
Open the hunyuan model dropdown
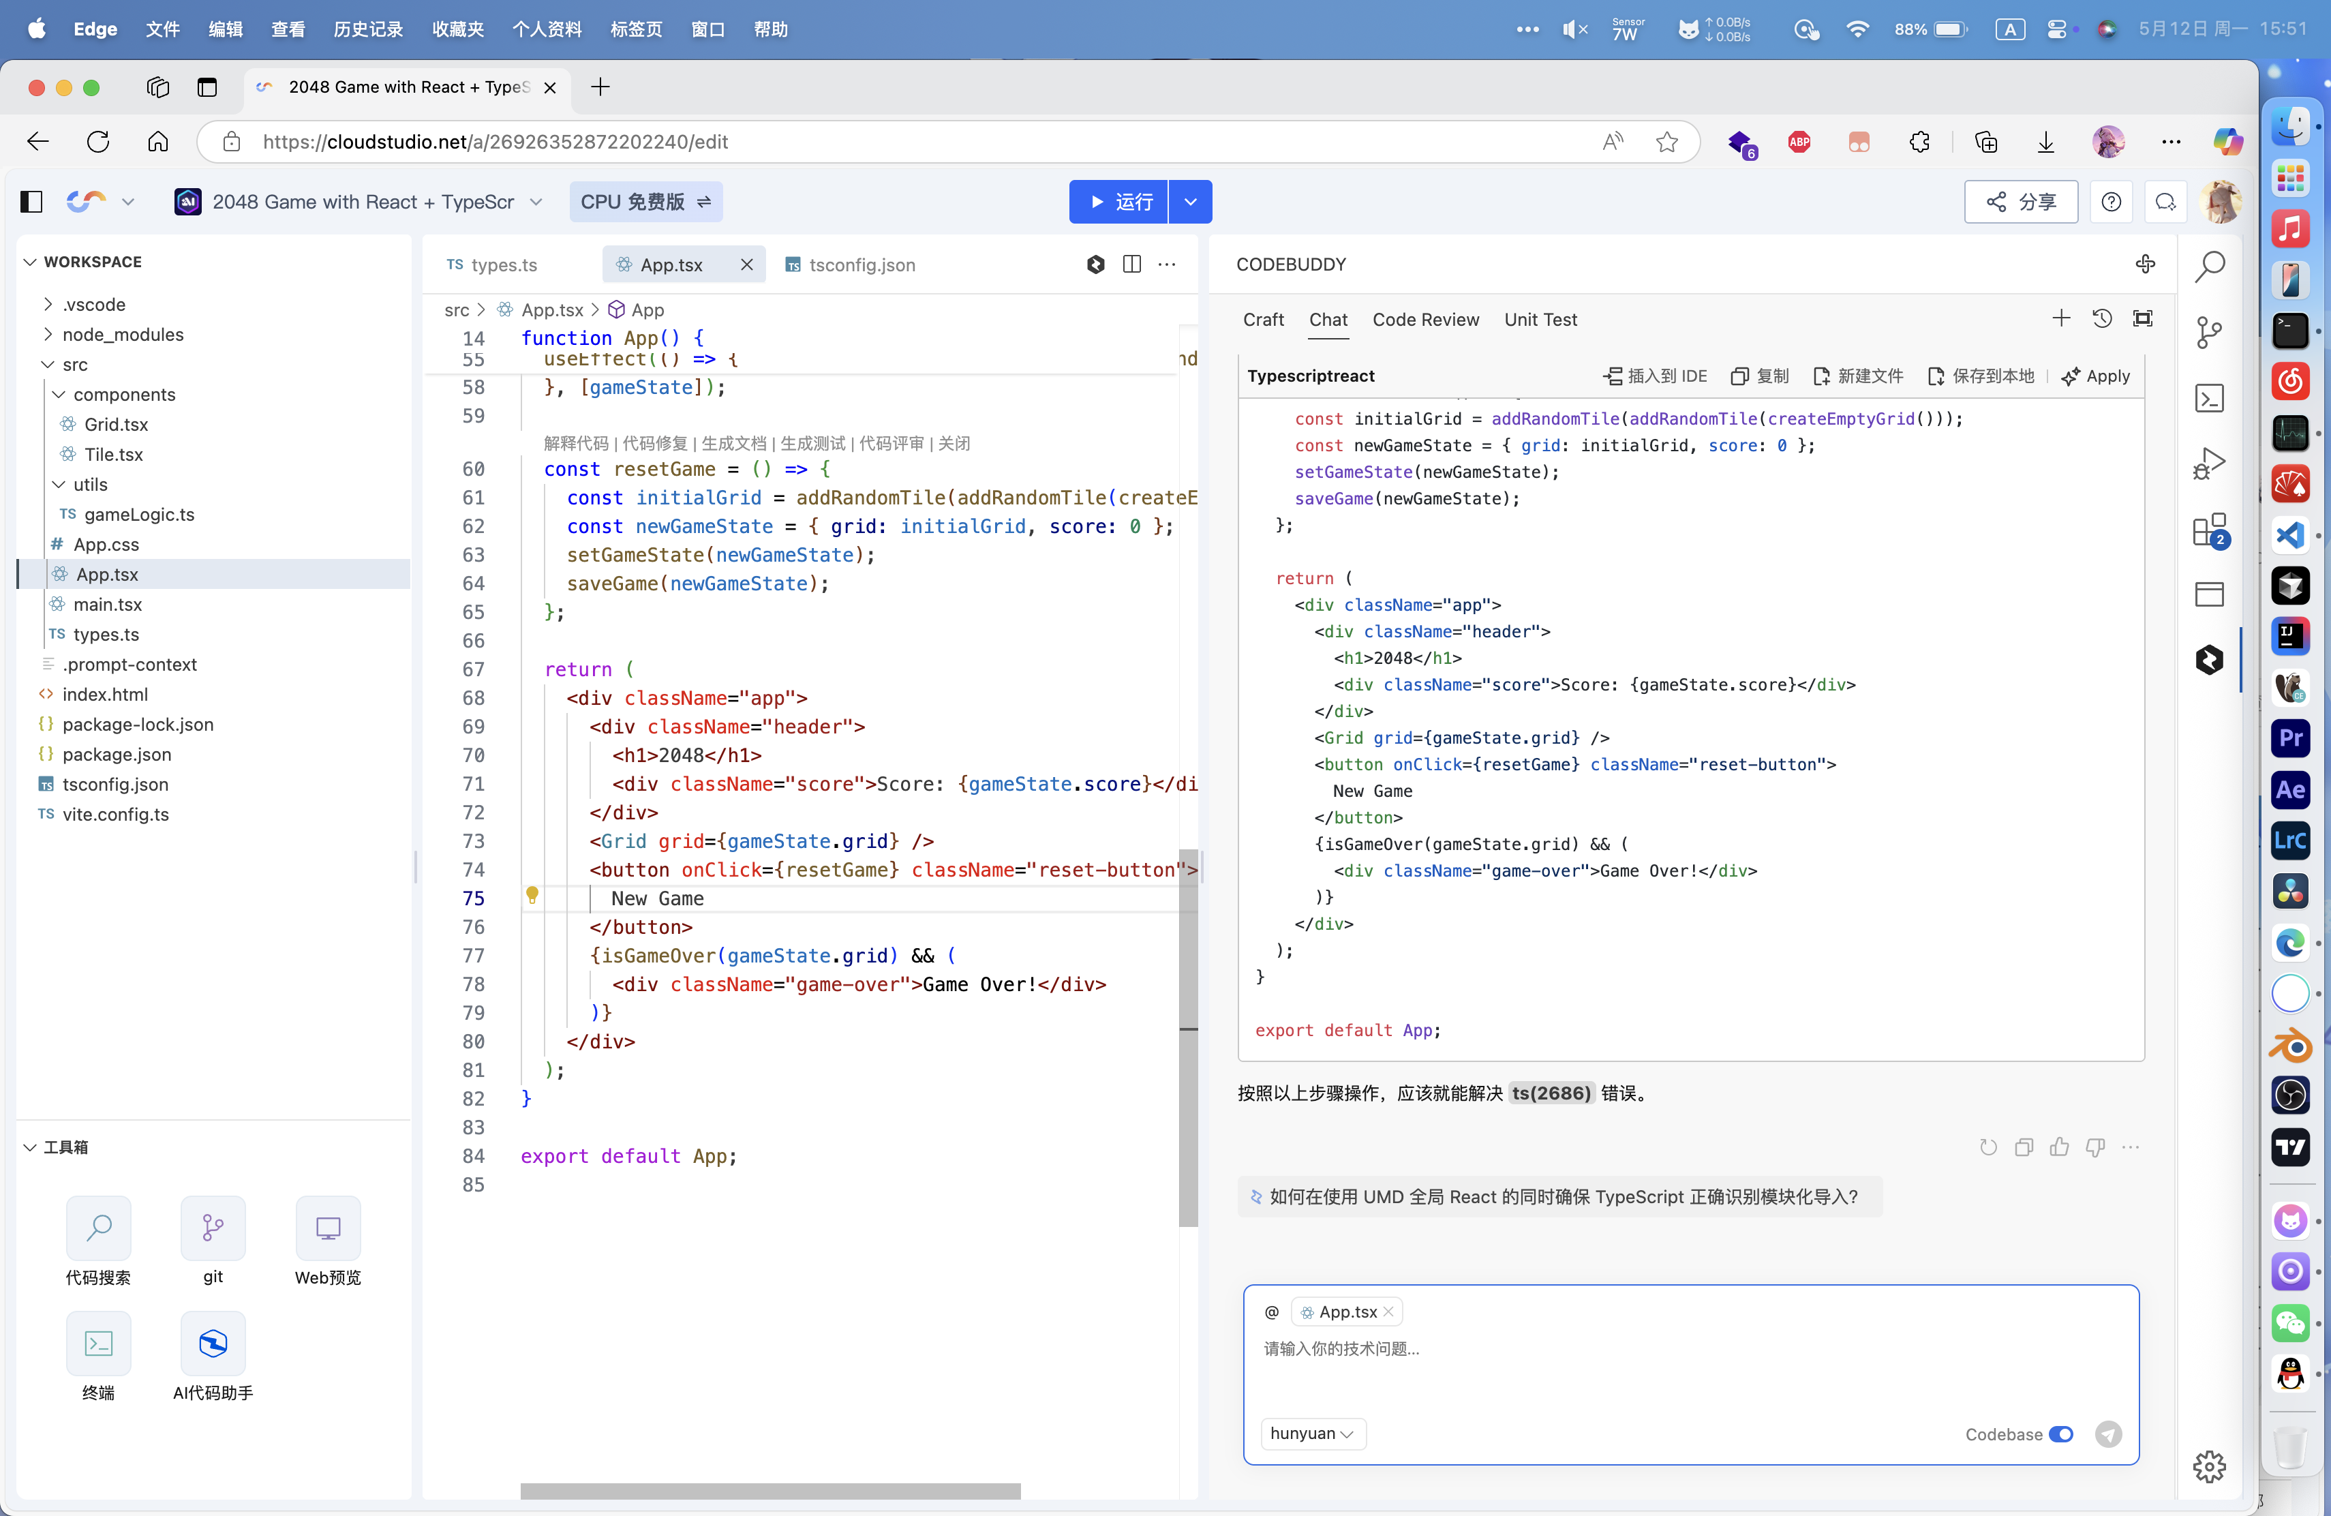tap(1311, 1434)
